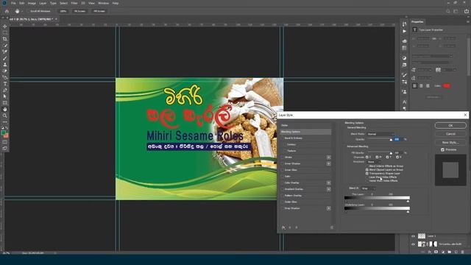Click the new group folder icon
Screen dimensions: 471x265
point(450,252)
